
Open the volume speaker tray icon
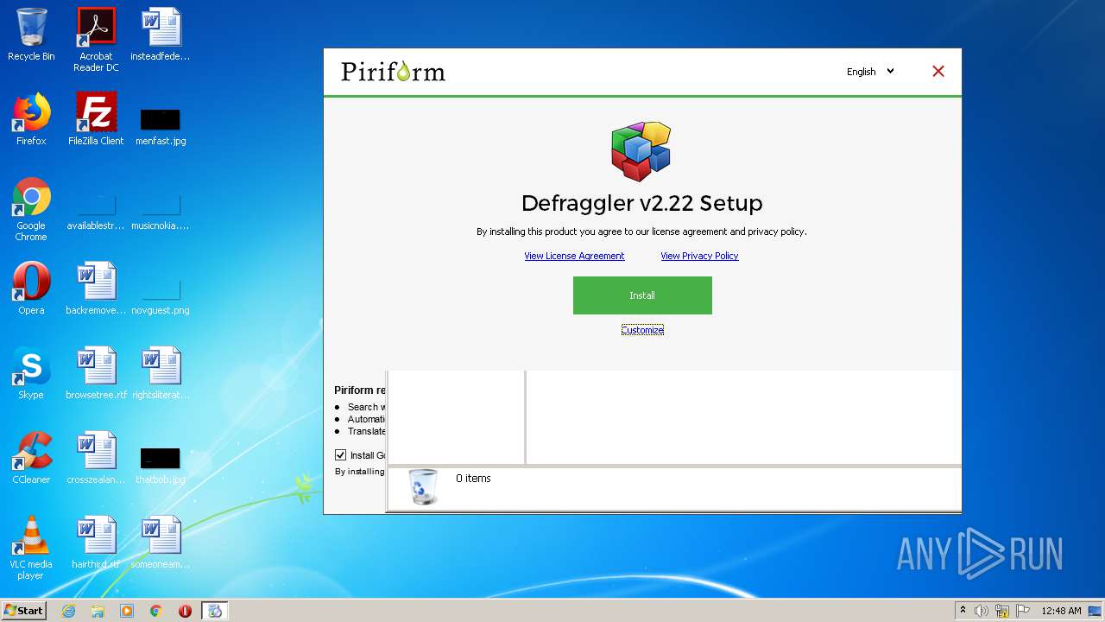click(982, 611)
